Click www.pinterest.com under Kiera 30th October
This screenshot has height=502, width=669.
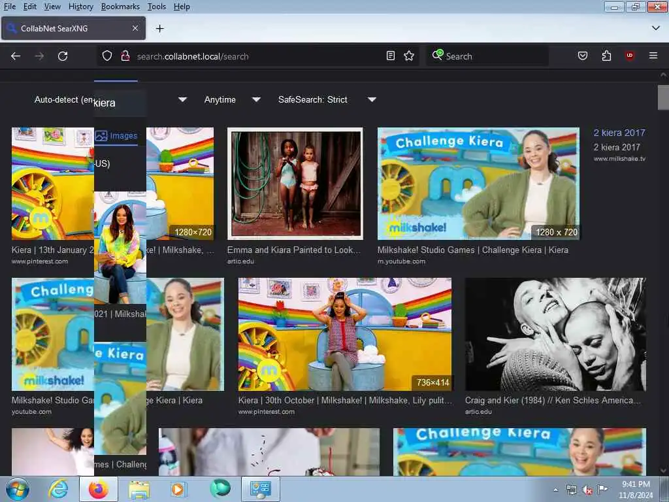(x=267, y=412)
